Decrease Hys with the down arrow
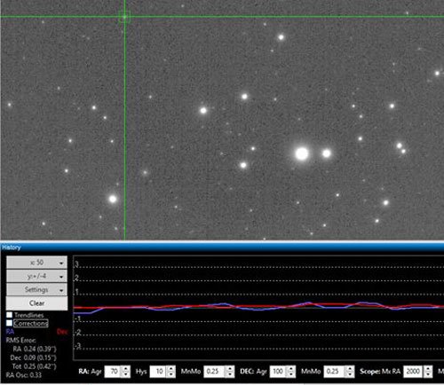 coord(171,374)
